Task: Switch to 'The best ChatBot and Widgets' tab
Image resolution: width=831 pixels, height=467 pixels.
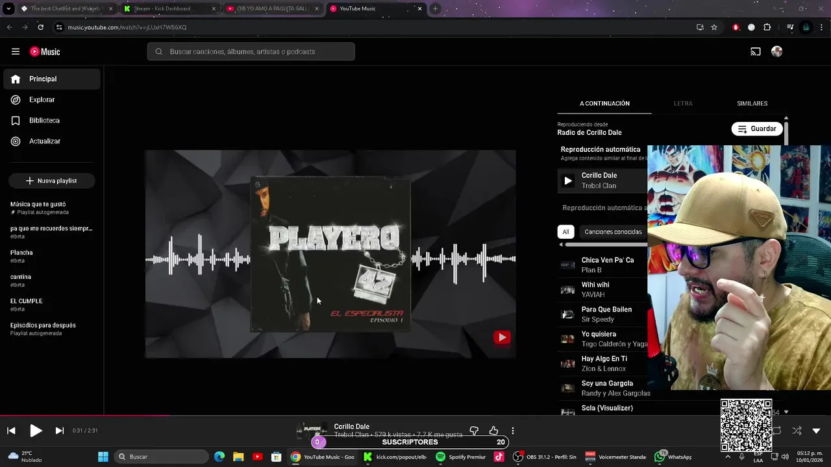Action: [66, 8]
